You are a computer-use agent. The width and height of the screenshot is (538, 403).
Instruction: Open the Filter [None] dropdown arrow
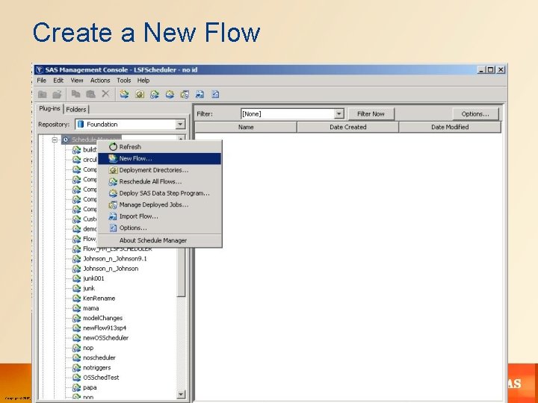tap(338, 113)
